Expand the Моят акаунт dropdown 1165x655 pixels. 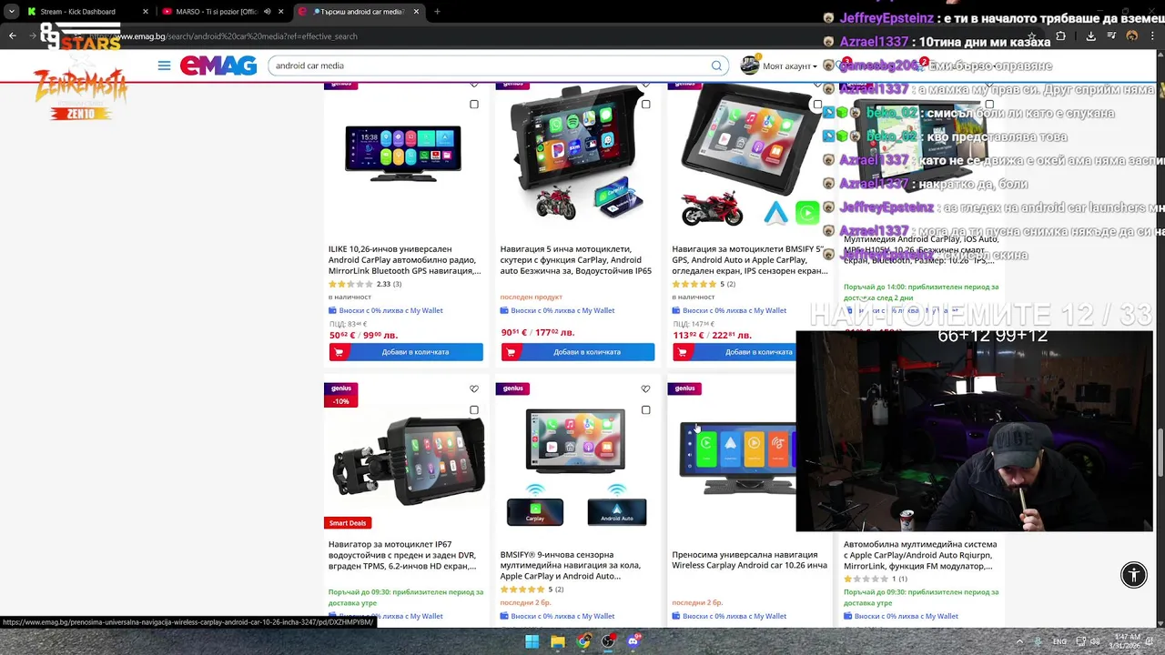coord(789,65)
